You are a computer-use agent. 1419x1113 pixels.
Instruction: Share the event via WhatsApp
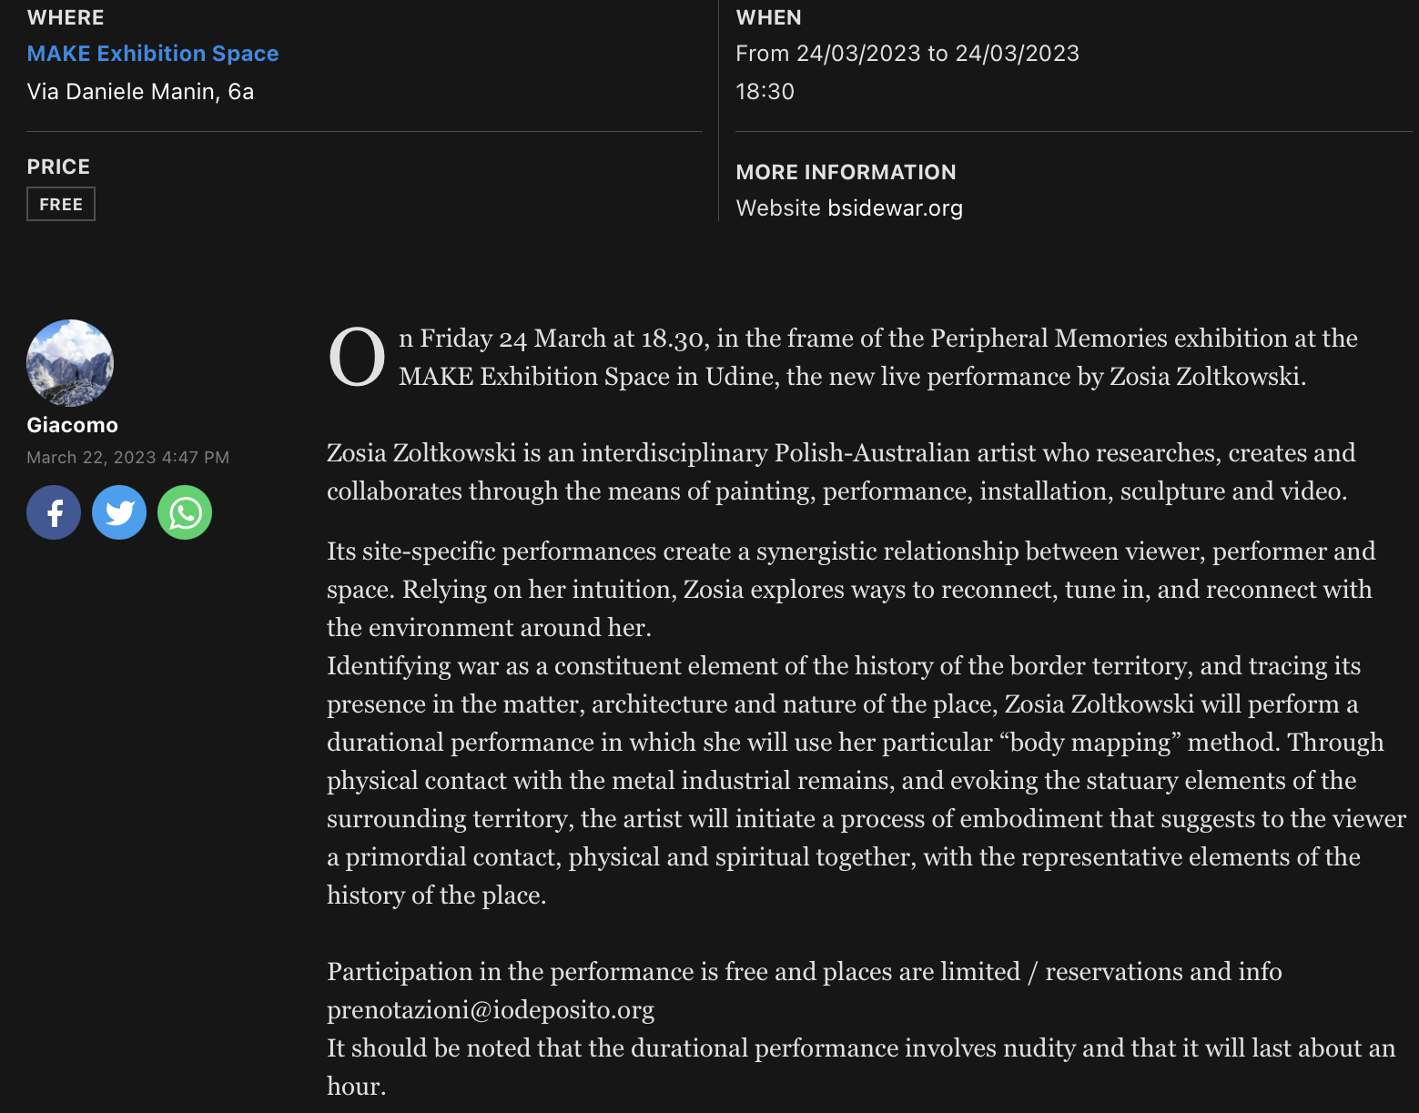click(x=185, y=512)
